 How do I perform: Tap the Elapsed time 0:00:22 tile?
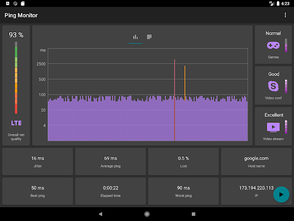[110, 191]
